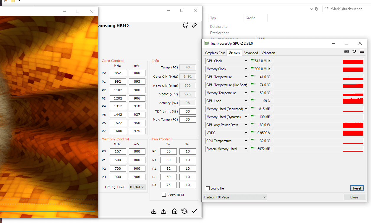This screenshot has width=371, height=223.
Task: Click the upload profile icon
Action: [163, 211]
